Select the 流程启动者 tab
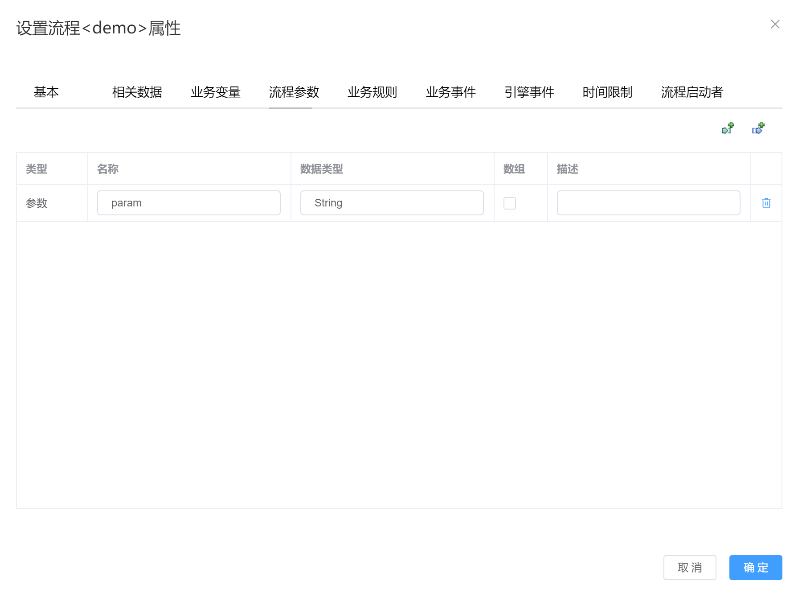This screenshot has height=597, width=798. (x=692, y=92)
